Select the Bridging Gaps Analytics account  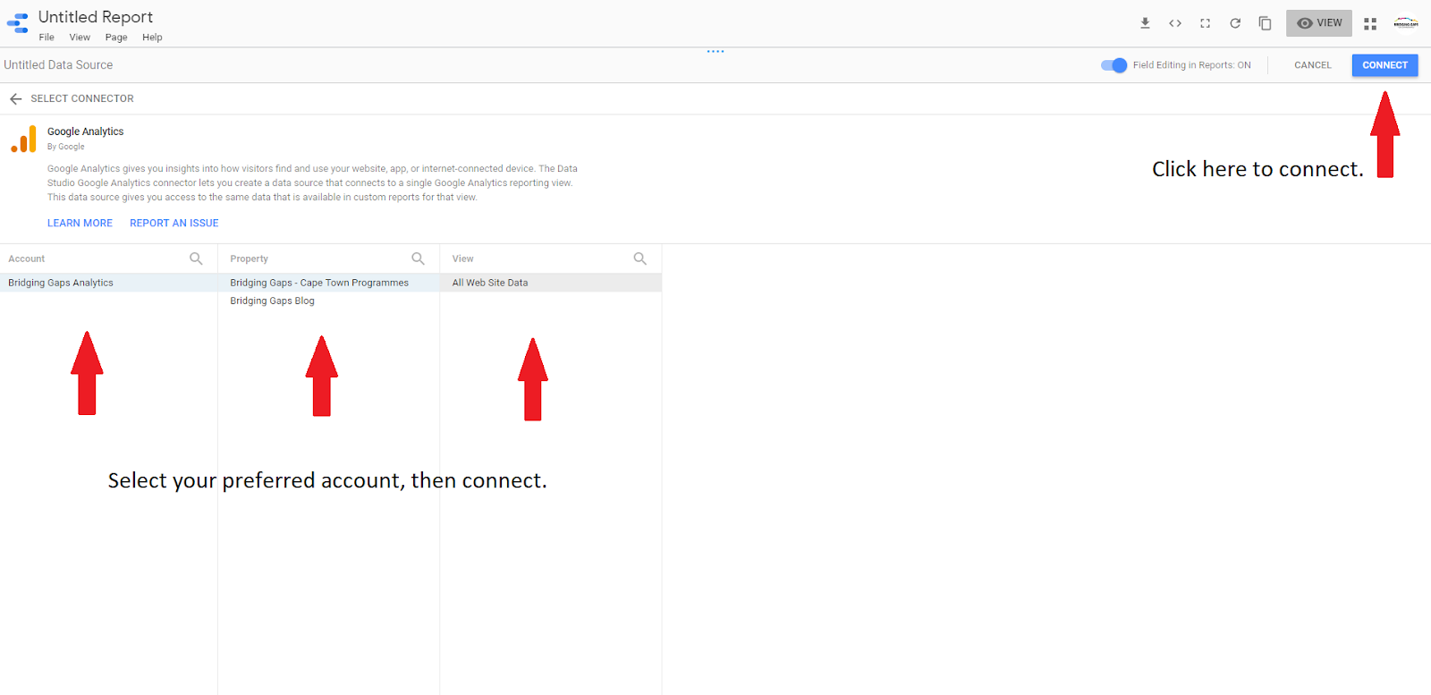pos(108,283)
